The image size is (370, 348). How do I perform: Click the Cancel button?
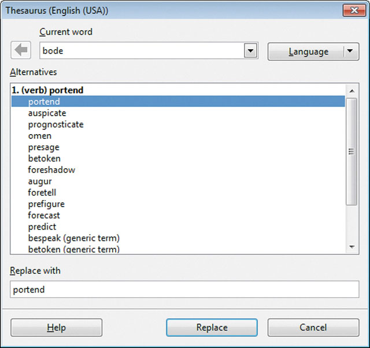(313, 327)
